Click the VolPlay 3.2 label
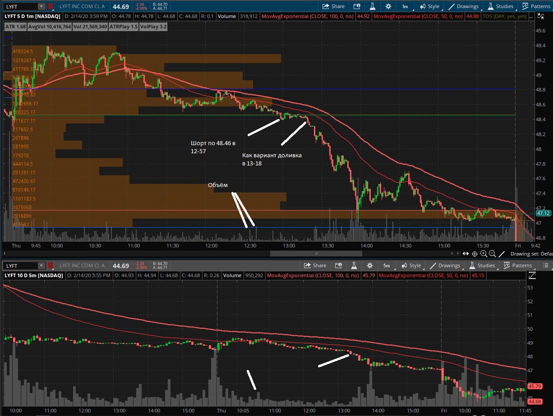Viewport: 553px width, 416px height. click(x=154, y=27)
